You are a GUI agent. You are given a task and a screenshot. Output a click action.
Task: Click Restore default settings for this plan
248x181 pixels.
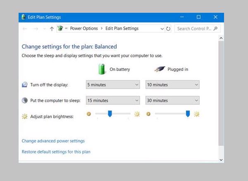click(x=56, y=152)
